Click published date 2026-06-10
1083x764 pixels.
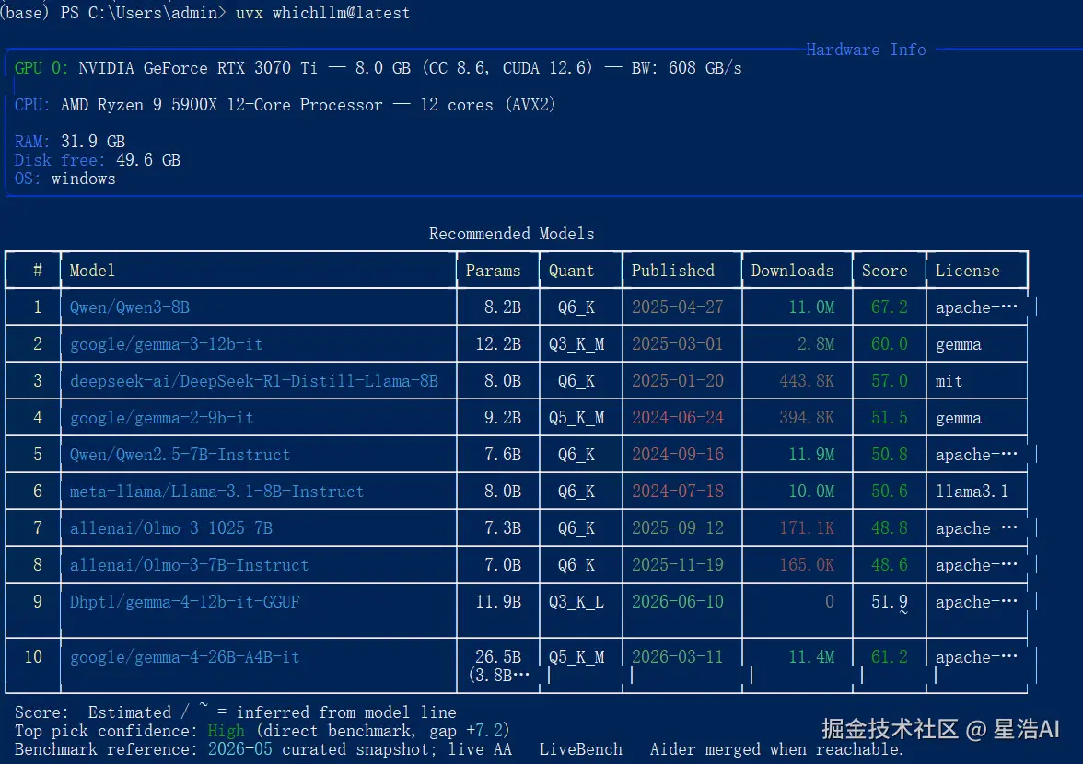pyautogui.click(x=677, y=602)
